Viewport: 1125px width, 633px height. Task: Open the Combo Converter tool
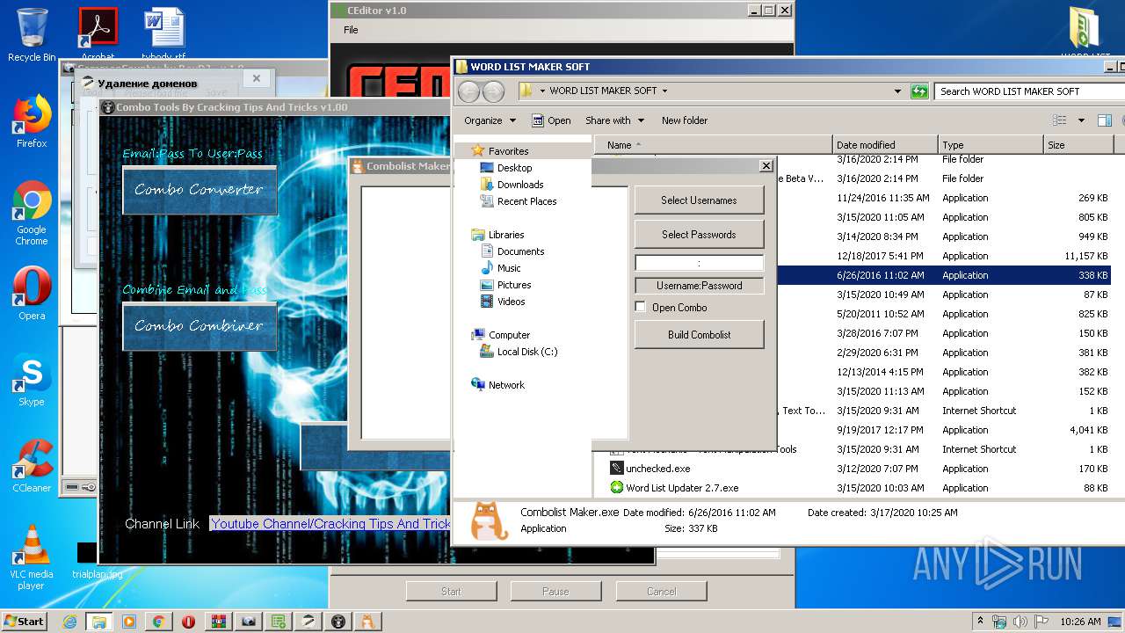(200, 190)
